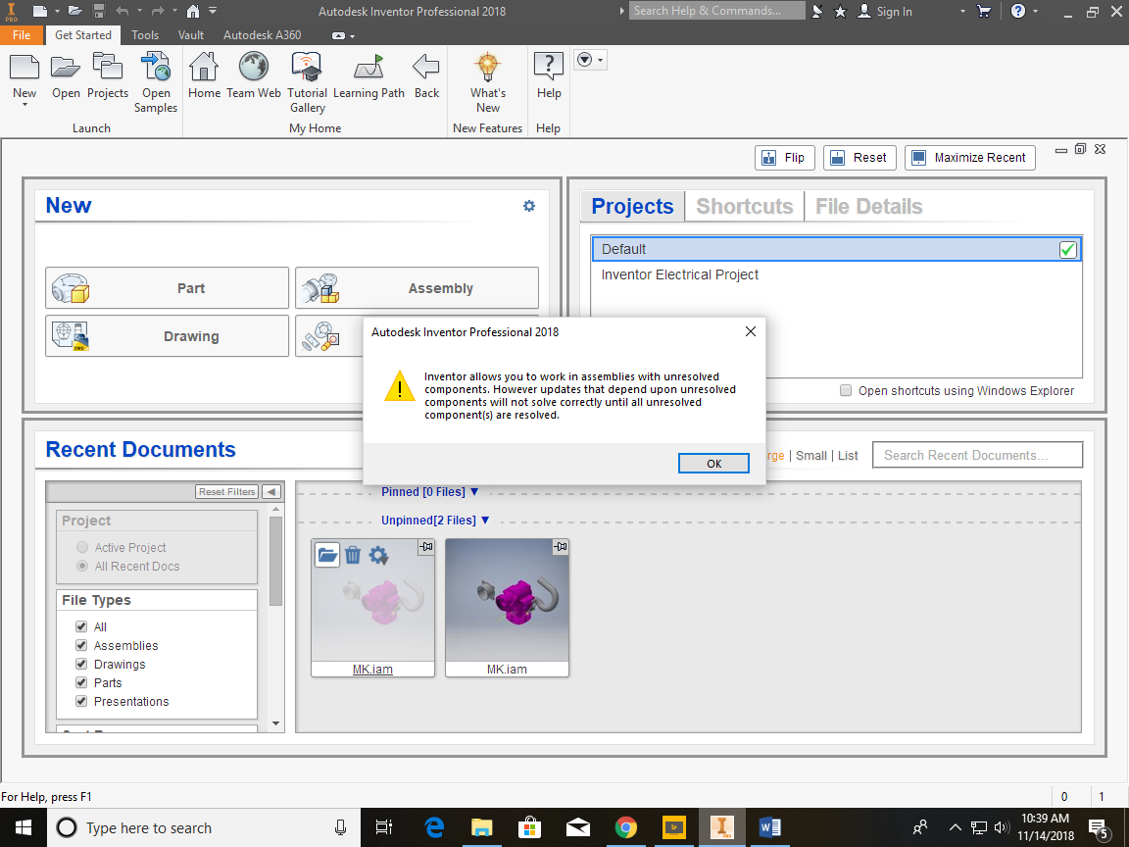The image size is (1129, 847).
Task: Select All Recent Docs radio button
Action: point(82,566)
